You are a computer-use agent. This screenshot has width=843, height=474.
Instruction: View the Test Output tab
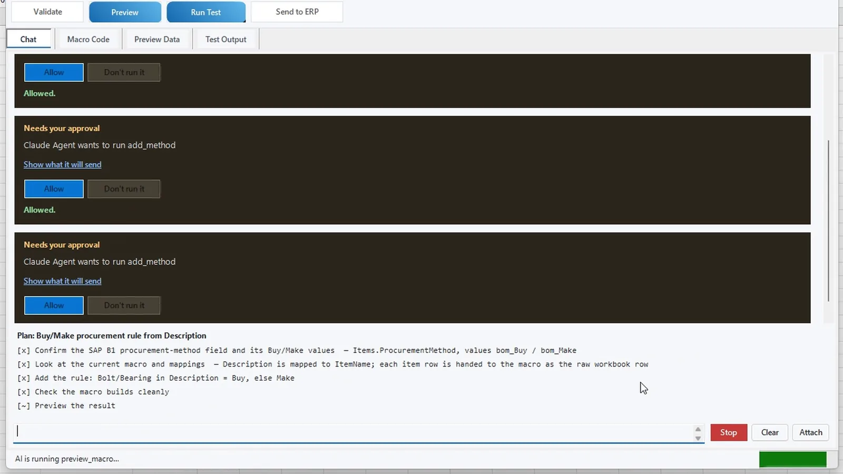coord(226,39)
